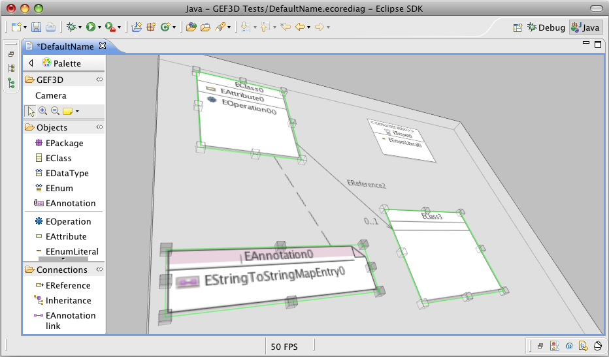Click the Save toolbar icon
The image size is (609, 357).
(36, 27)
